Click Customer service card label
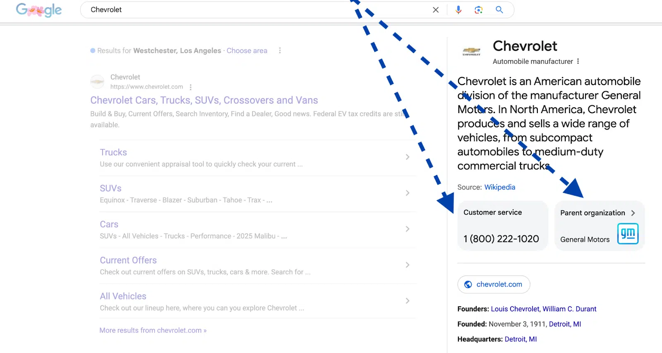 tap(492, 212)
